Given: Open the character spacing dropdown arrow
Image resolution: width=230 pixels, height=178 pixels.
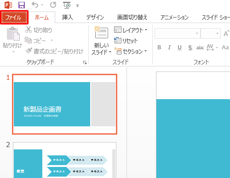Looking at the screenshot, I should pyautogui.click(x=217, y=47).
